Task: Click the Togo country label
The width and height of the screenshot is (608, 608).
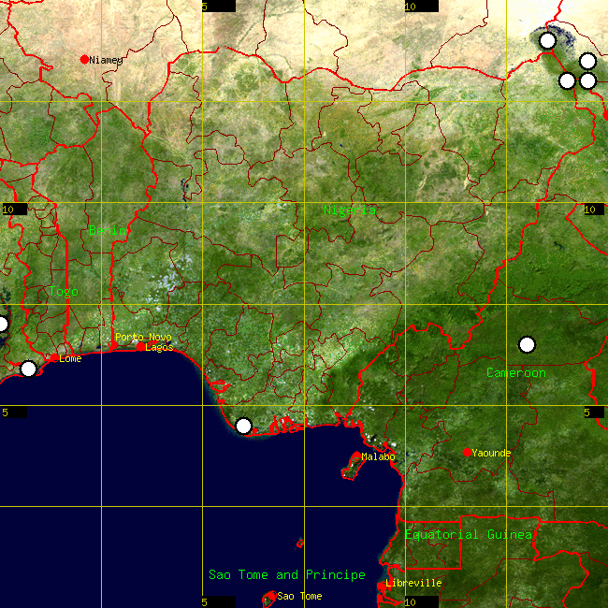Action: tap(64, 291)
